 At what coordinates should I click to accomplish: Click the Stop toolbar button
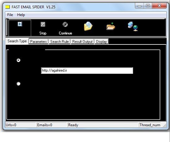coord(43,28)
